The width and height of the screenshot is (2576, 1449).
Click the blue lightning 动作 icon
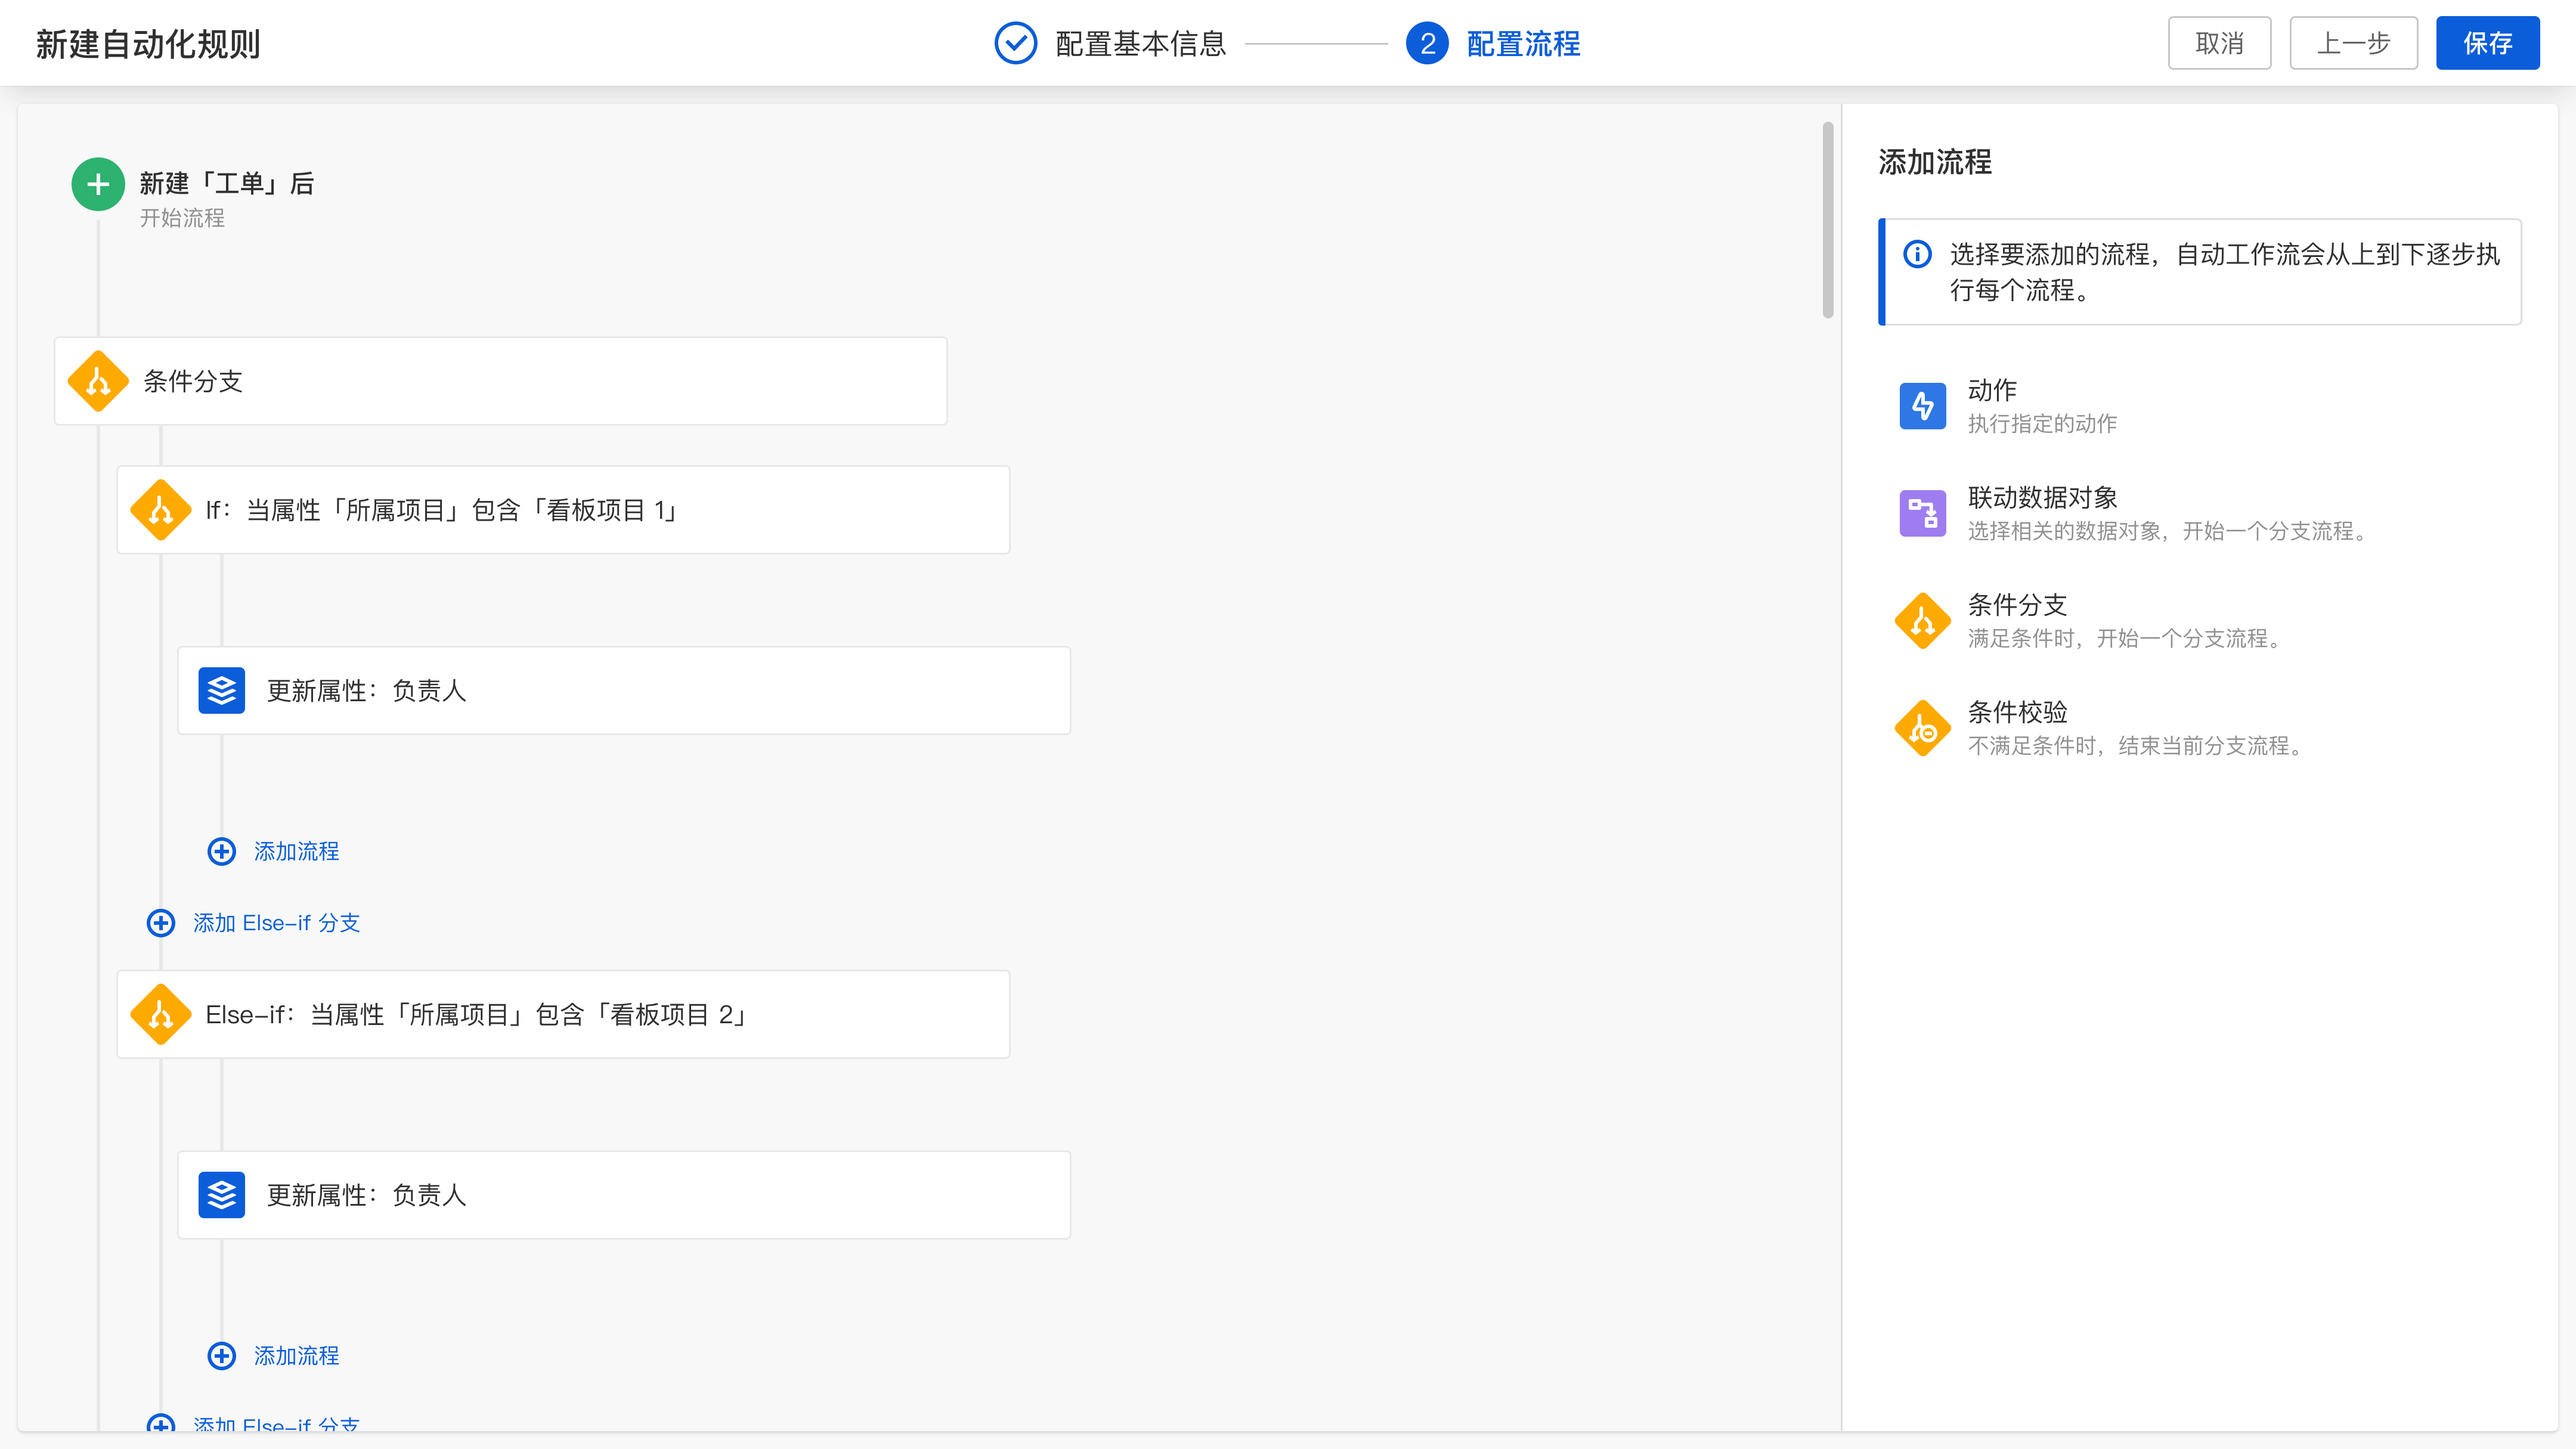coord(1922,406)
